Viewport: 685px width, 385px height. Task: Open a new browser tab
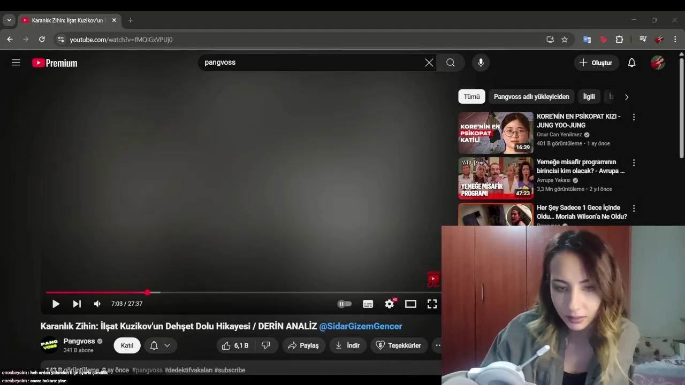pyautogui.click(x=130, y=20)
